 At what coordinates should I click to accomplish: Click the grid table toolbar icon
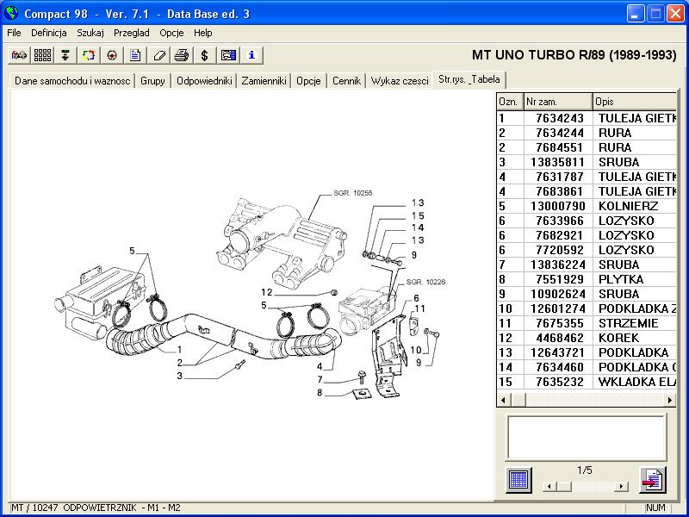point(42,55)
